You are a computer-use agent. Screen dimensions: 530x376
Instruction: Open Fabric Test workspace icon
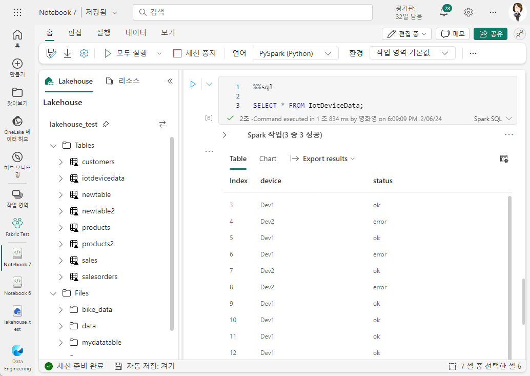pos(17,227)
